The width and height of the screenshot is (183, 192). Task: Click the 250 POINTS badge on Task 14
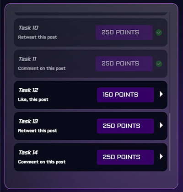(x=125, y=157)
